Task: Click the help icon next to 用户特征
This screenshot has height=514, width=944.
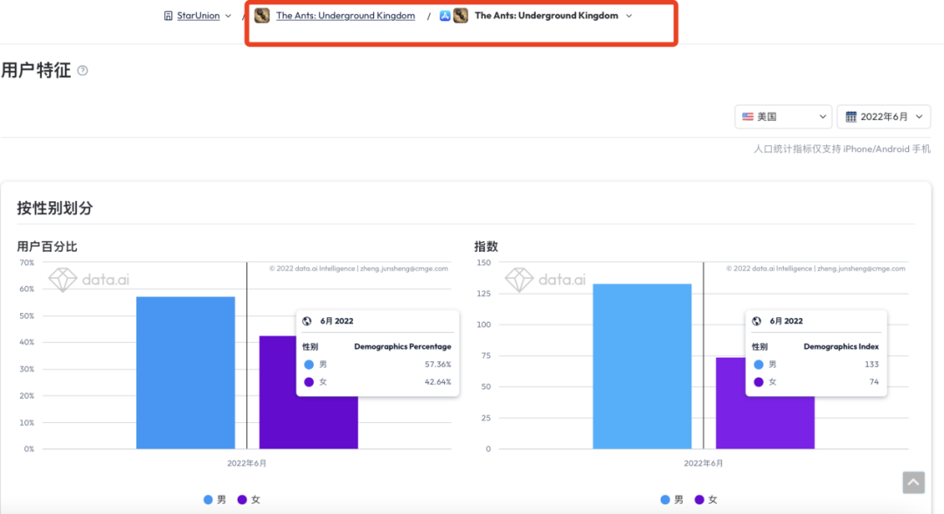Action: point(82,71)
